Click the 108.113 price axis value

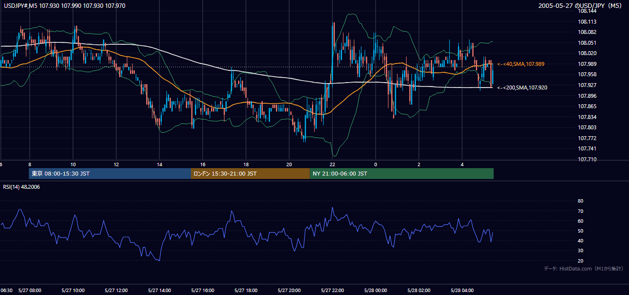coord(588,22)
